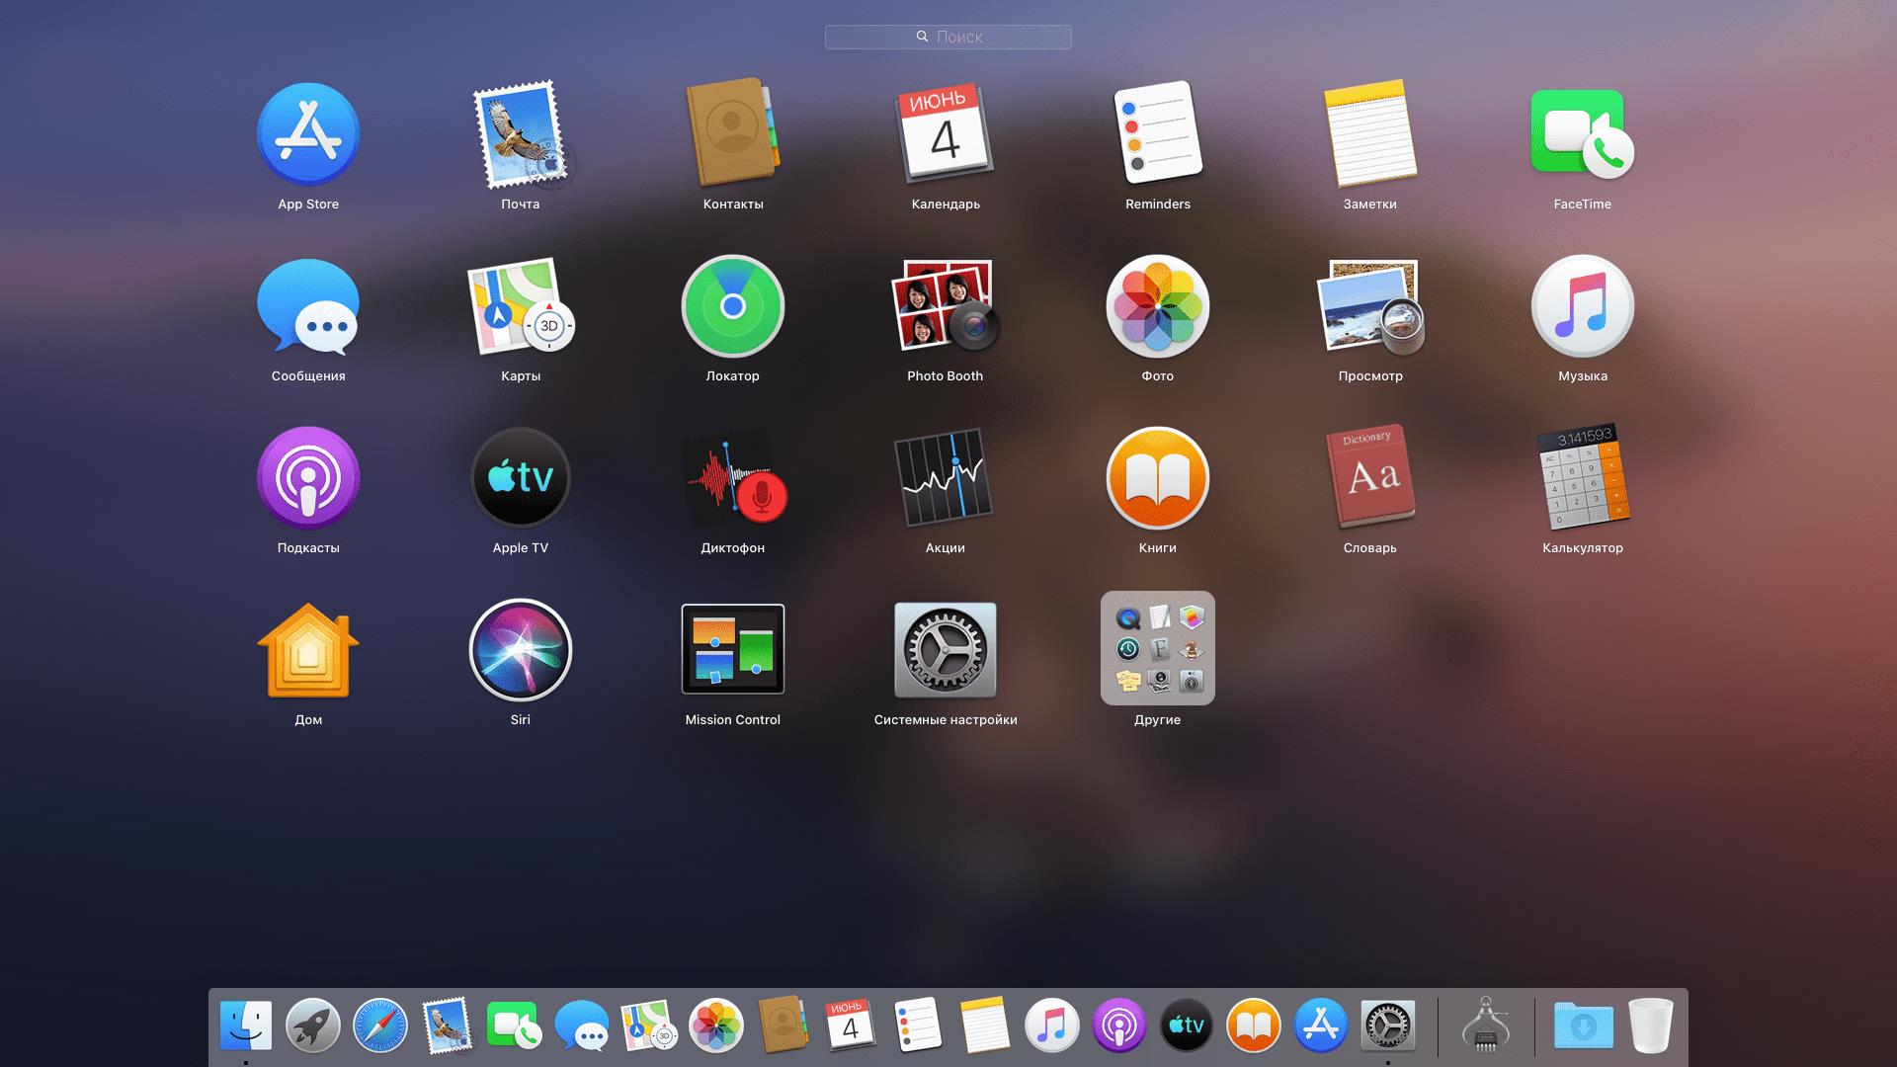This screenshot has height=1067, width=1897.
Task: Click the Siri icon
Action: click(x=519, y=650)
